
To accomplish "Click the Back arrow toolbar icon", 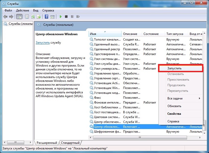I will 5,17.
